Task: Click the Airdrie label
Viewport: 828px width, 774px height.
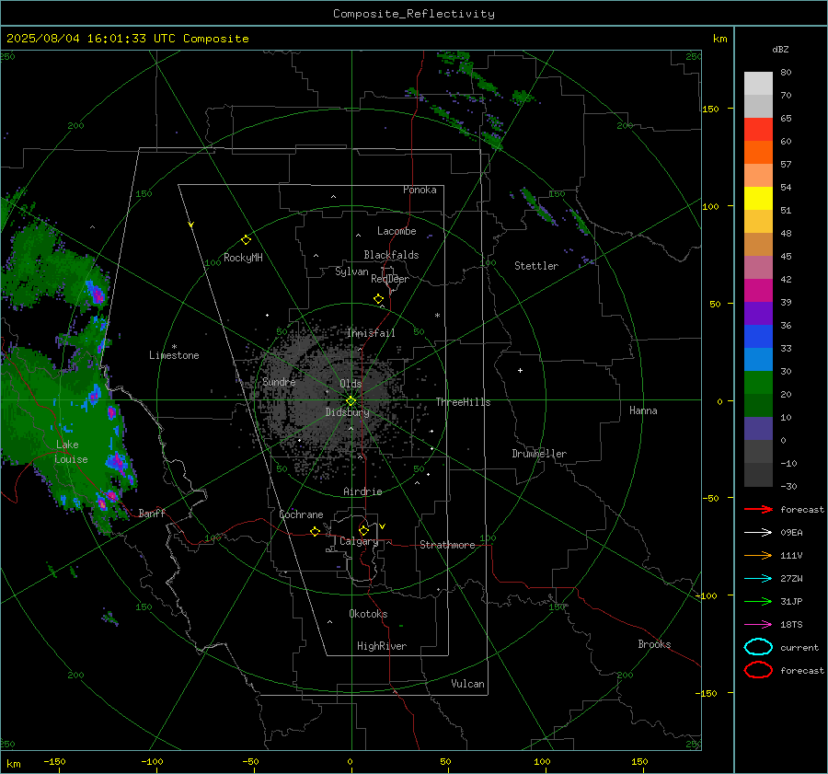Action: 362,491
